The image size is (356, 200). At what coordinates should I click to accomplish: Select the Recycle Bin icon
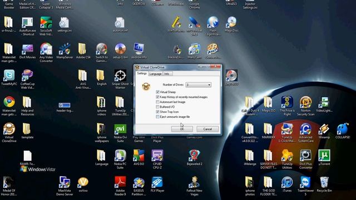[324, 184]
